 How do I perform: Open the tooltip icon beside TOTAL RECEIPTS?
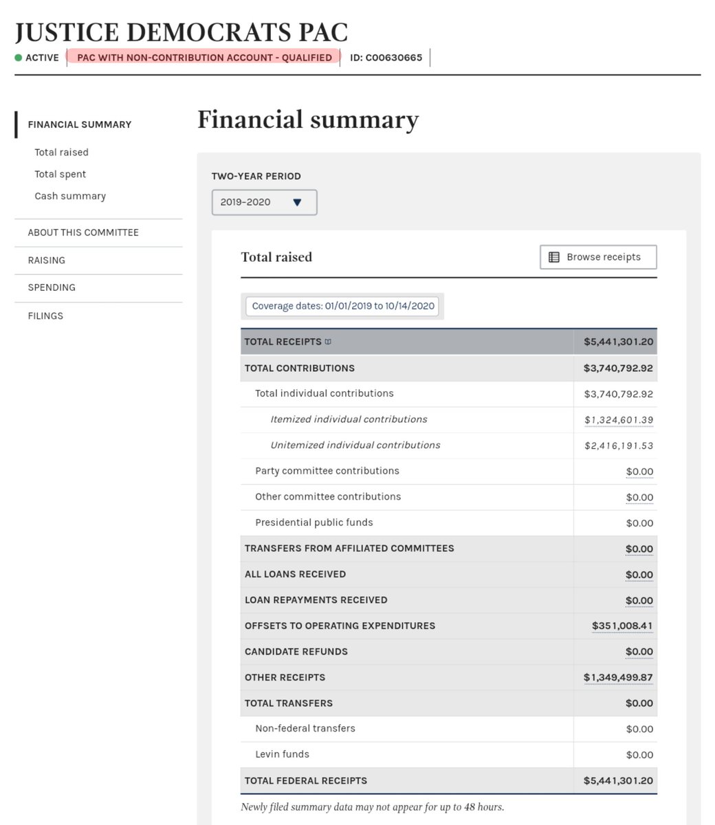(x=328, y=341)
